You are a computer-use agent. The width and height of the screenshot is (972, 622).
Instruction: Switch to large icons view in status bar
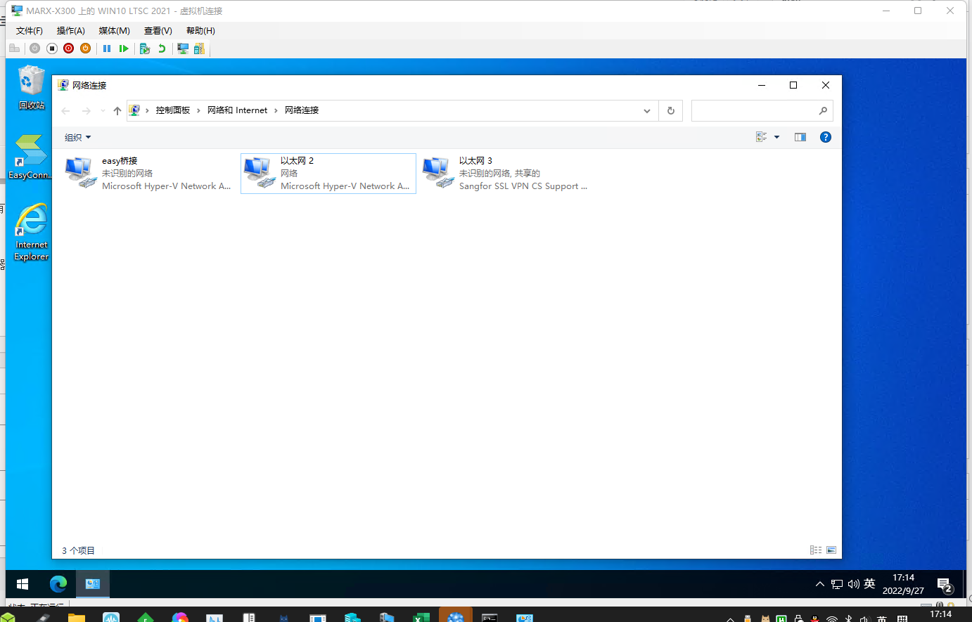(831, 550)
